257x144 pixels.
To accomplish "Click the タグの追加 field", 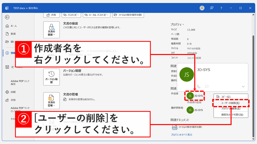I will [192, 53].
